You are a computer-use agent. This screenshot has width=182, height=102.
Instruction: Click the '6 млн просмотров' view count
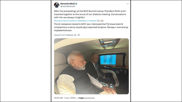(x=86, y=98)
